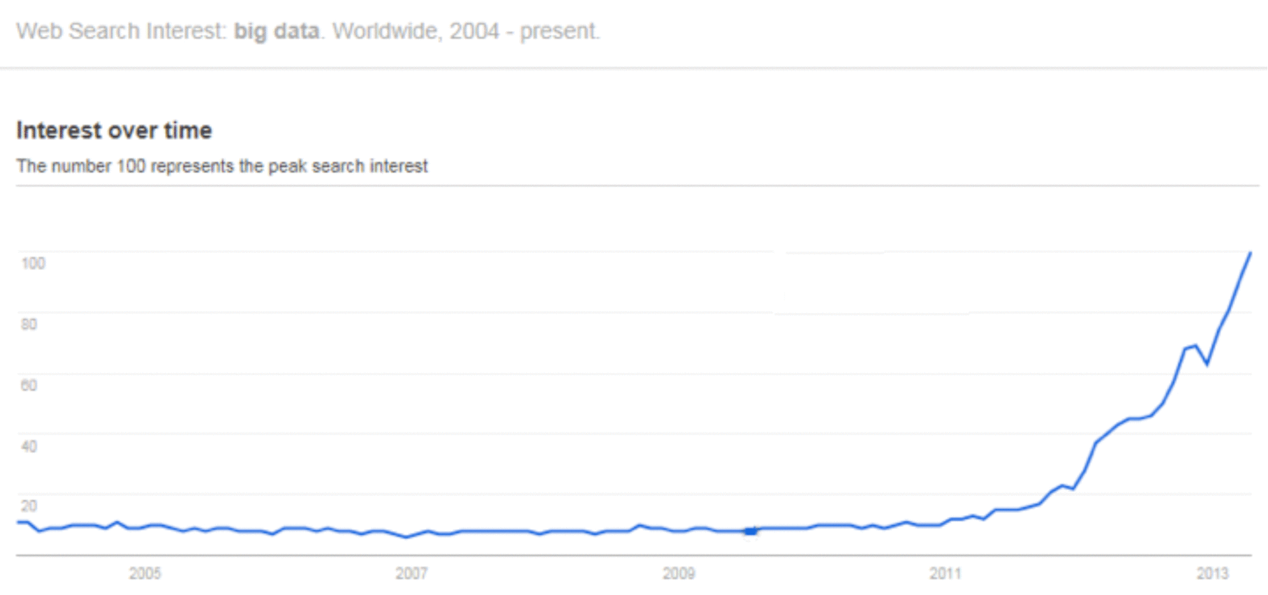Click the bold "big data" search term
The image size is (1268, 595).
pos(276,31)
